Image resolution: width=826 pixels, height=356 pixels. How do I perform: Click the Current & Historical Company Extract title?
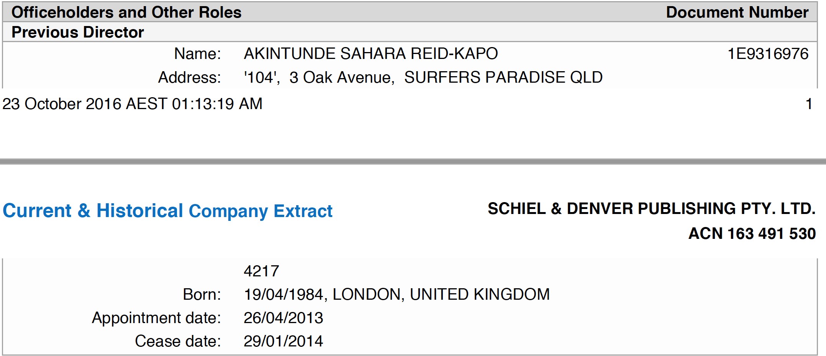point(167,211)
